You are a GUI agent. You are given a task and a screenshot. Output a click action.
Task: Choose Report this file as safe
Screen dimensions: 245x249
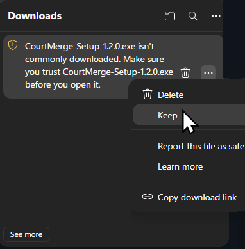(189, 147)
